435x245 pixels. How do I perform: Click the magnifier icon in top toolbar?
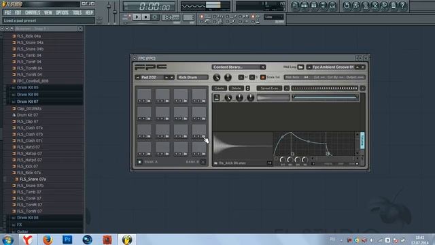click(x=384, y=5)
